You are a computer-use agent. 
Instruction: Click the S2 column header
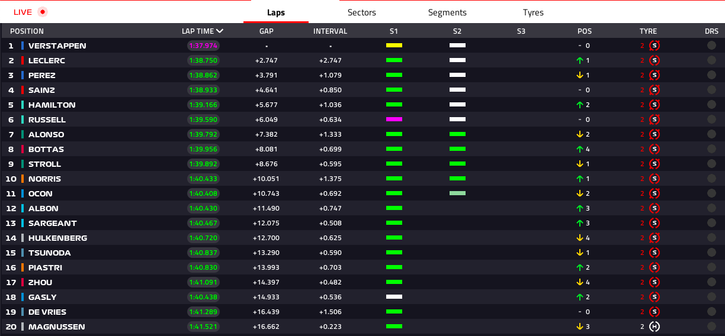pos(457,31)
